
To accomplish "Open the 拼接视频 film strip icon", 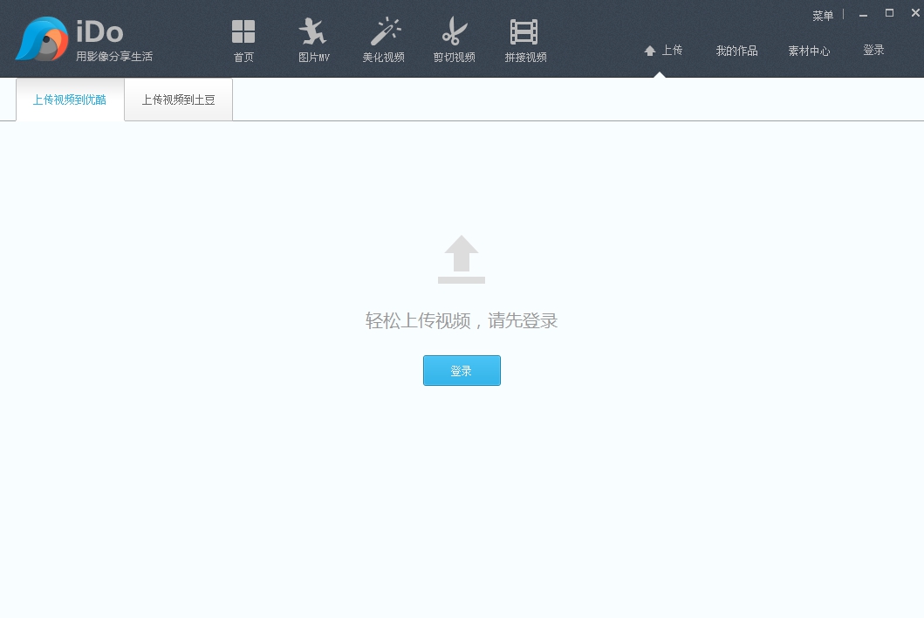I will 525,33.
